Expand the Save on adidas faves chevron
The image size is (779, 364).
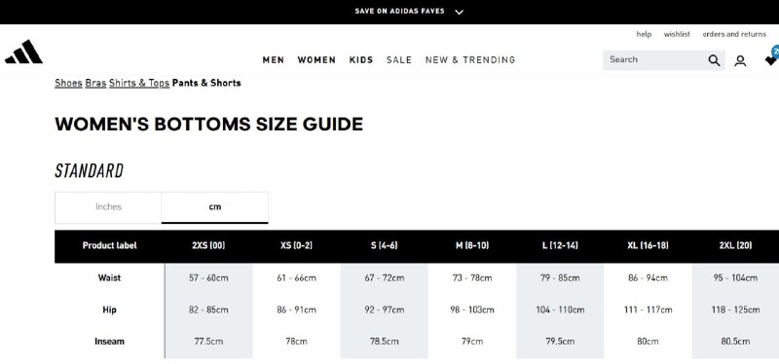click(x=459, y=12)
